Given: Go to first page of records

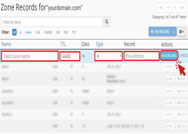Looking at the screenshot, I should (161, 8).
